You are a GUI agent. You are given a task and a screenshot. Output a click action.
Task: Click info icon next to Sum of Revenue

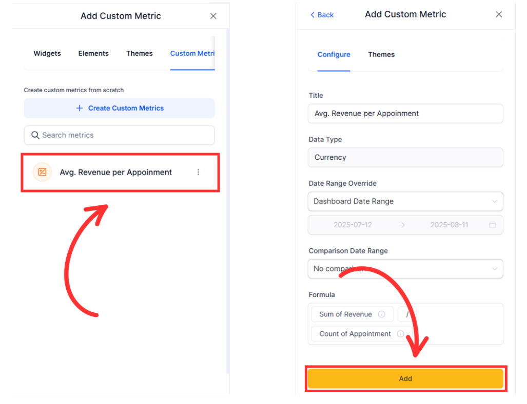(x=381, y=314)
